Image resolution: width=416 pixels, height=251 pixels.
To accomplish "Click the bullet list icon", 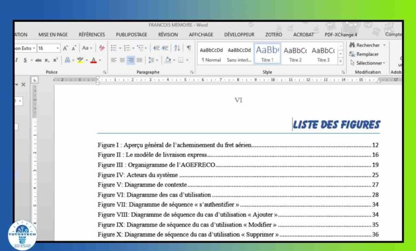I will pos(114,48).
